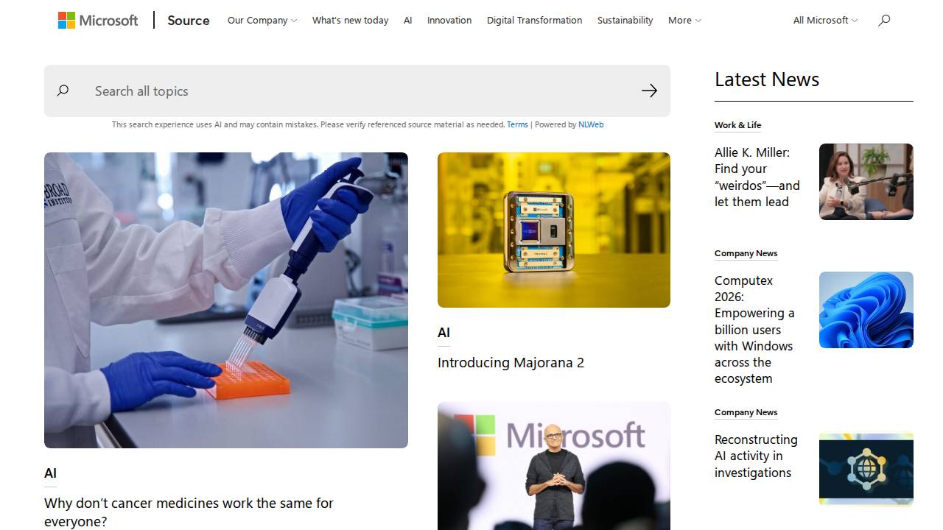Click AI category above Majorana 2 headline
The height and width of the screenshot is (530, 943).
click(444, 333)
